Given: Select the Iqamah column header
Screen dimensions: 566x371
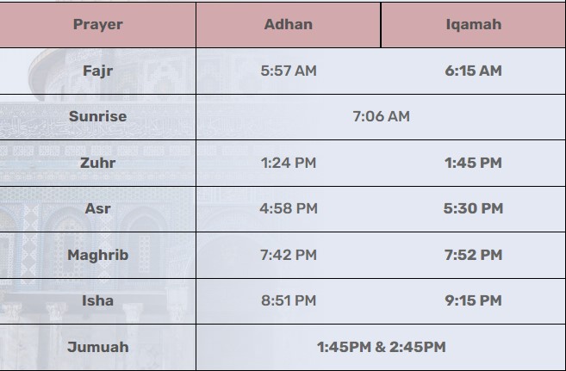Looking at the screenshot, I should point(474,24).
